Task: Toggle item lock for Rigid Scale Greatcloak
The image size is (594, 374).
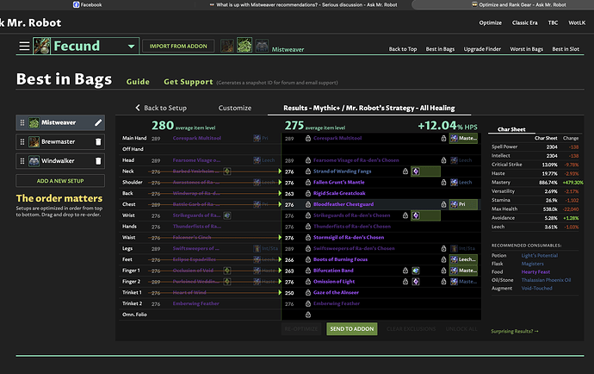Action: [x=308, y=193]
